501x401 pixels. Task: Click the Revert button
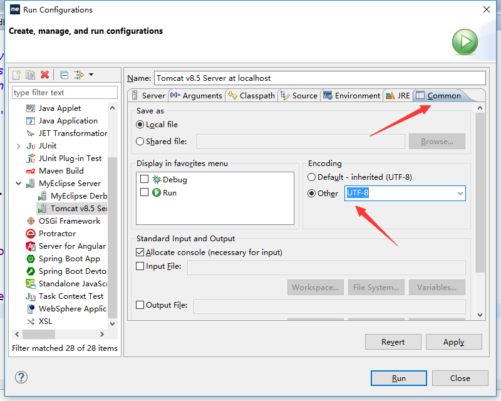point(393,342)
